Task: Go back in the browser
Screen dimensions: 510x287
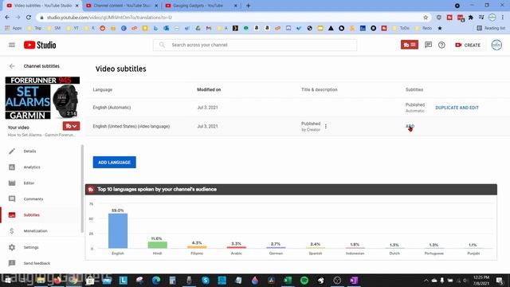Action: [x=7, y=18]
